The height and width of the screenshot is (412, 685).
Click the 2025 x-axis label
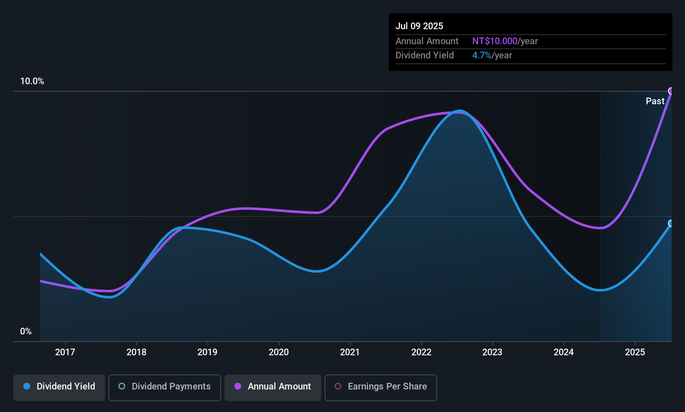pos(635,352)
